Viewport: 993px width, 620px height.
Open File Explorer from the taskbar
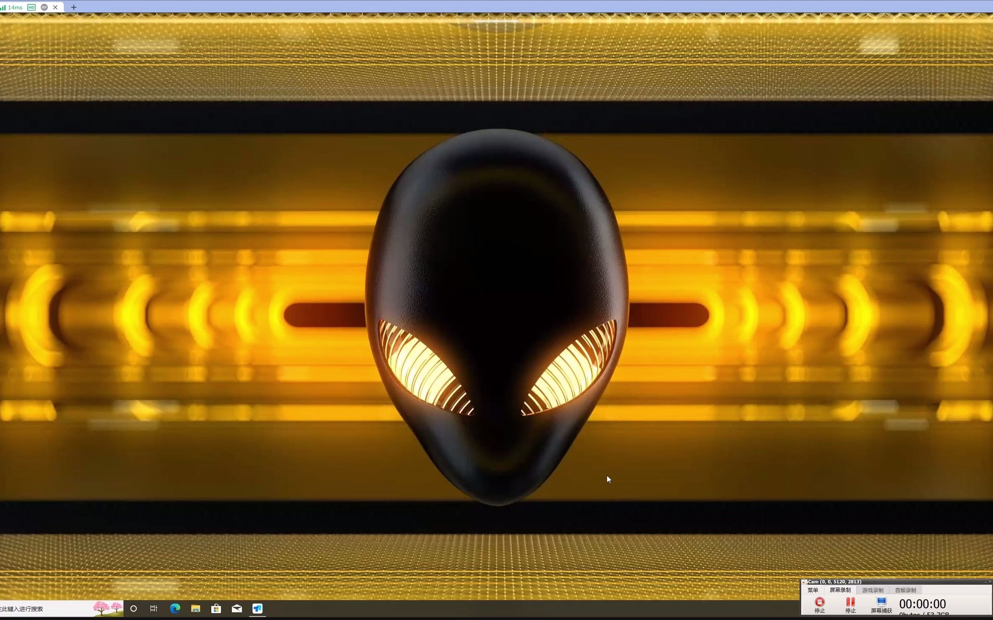click(x=196, y=608)
